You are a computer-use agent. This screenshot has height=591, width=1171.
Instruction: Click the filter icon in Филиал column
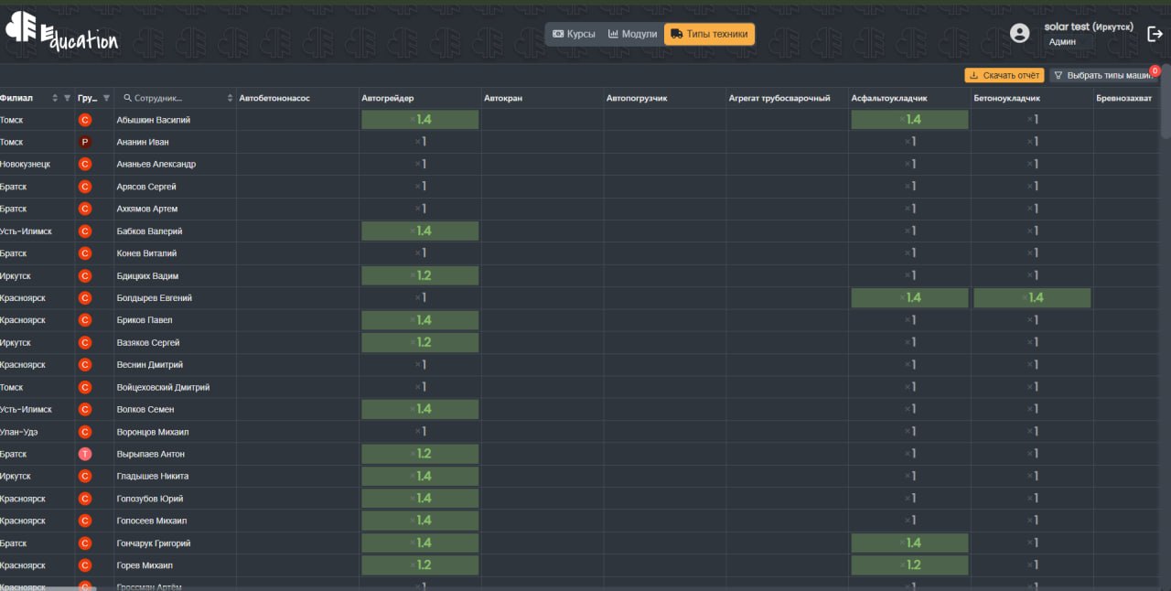click(67, 98)
